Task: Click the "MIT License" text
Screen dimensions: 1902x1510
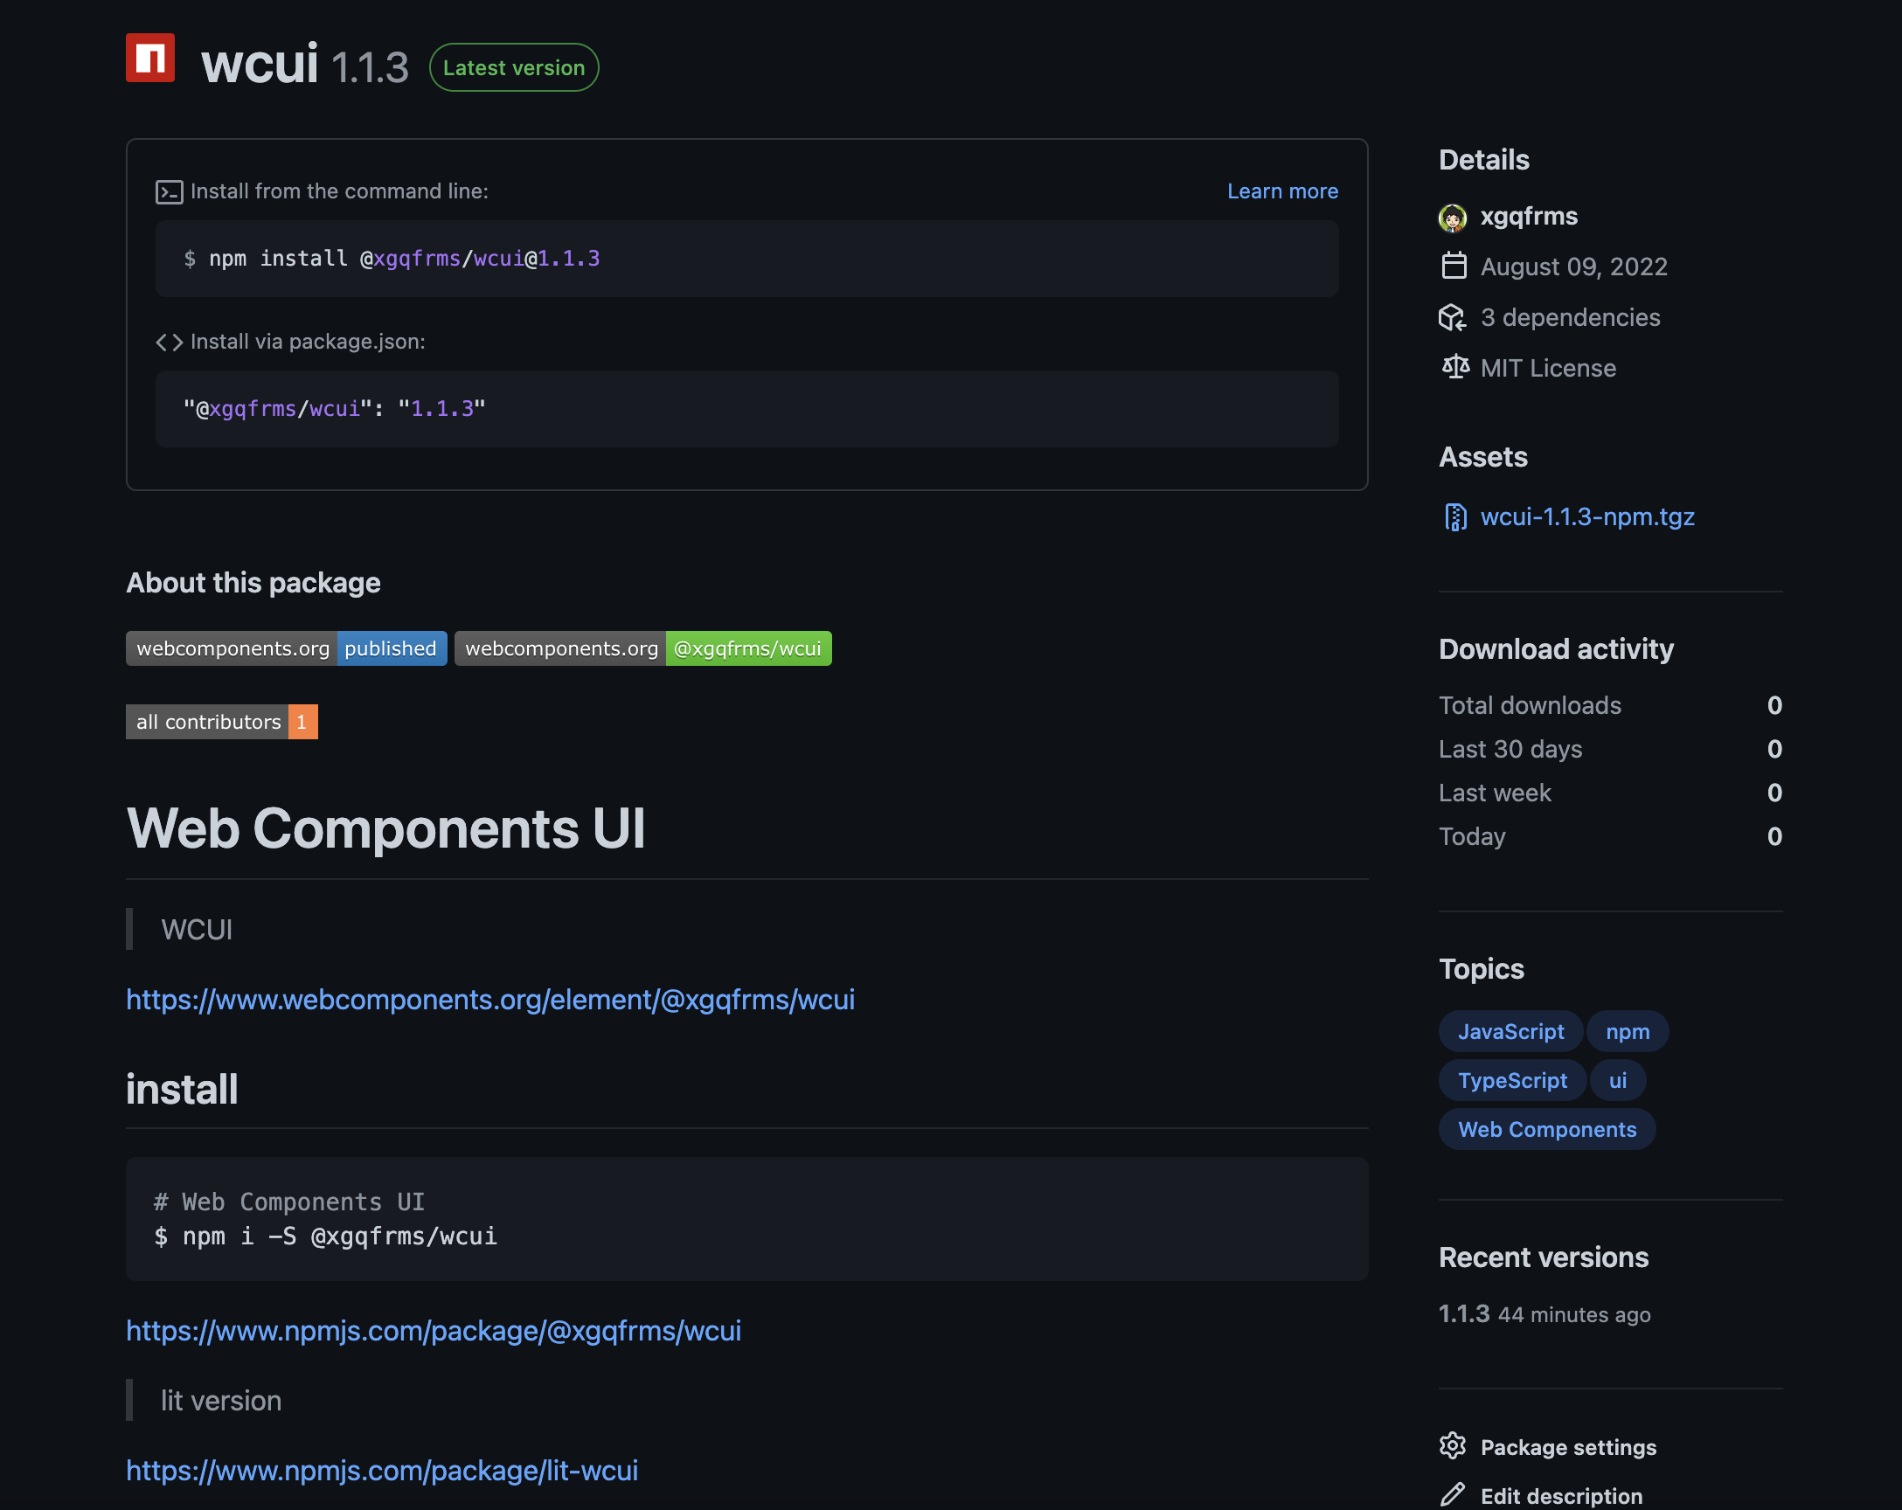Action: pyautogui.click(x=1548, y=368)
